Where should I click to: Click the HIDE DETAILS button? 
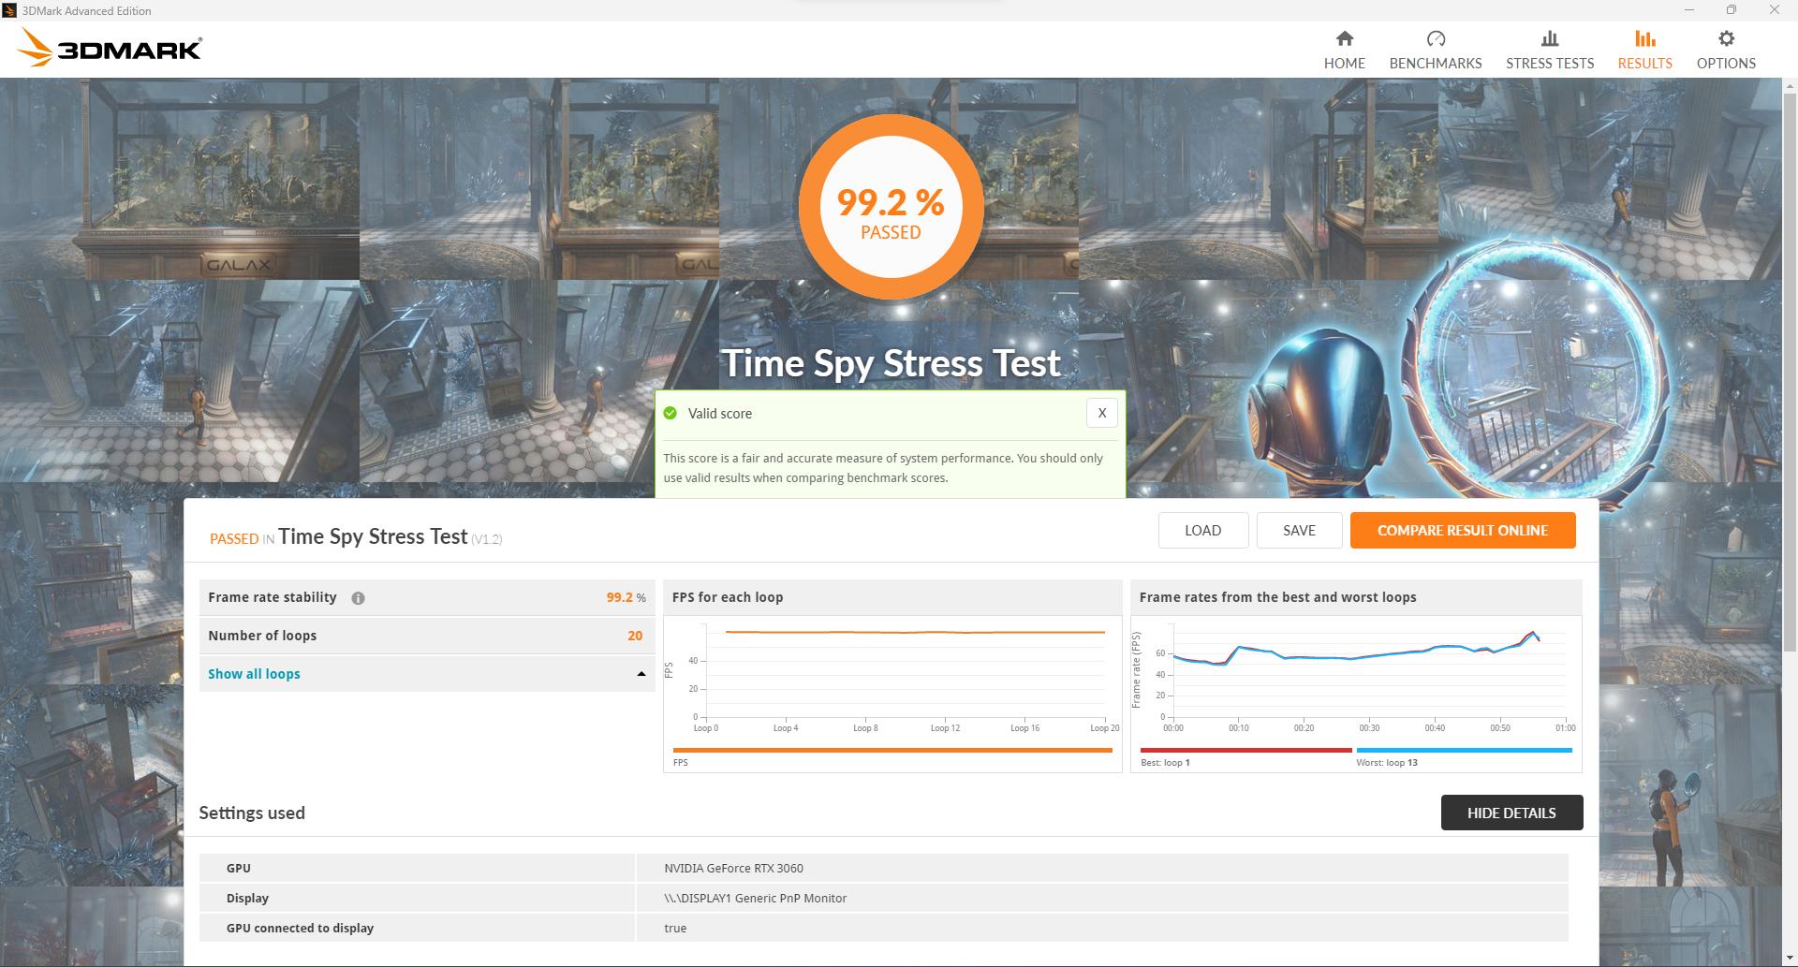tap(1511, 813)
